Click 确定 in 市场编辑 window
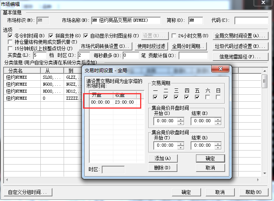This screenshot has width=274, height=201. [x=186, y=192]
